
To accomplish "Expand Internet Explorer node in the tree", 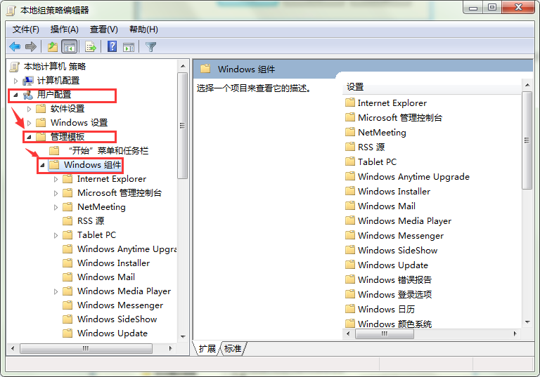I will point(56,179).
